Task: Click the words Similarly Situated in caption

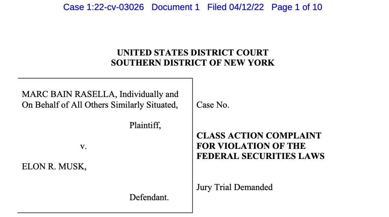Action: click(x=144, y=105)
